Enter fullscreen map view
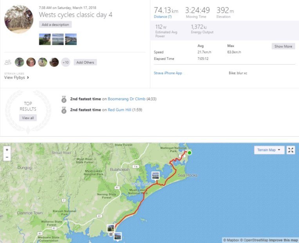 click(291, 150)
